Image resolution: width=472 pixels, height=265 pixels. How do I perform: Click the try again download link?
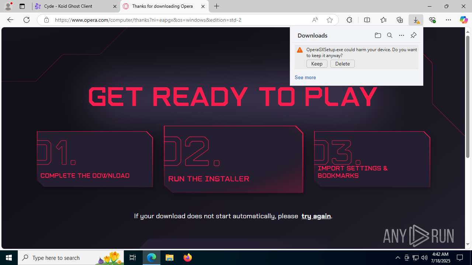click(316, 216)
